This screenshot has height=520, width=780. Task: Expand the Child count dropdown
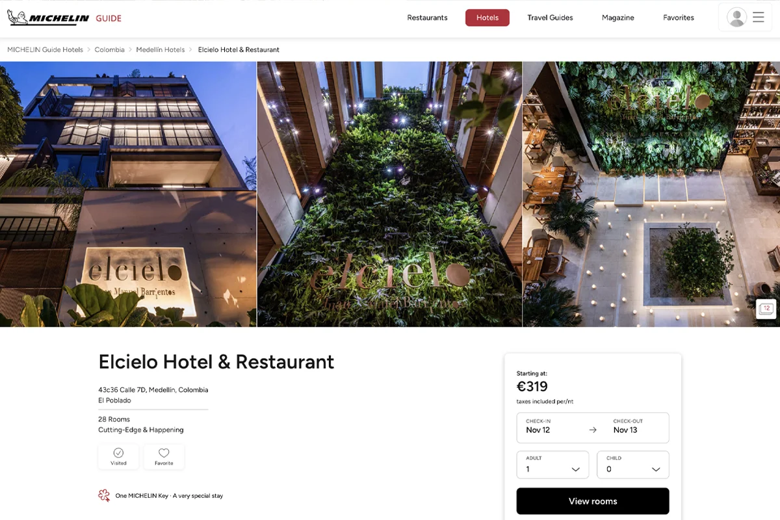(x=633, y=465)
